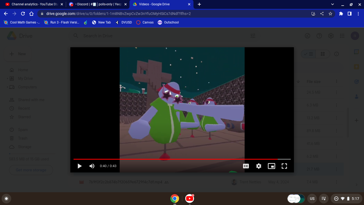Switch the video to miniplayer mode

click(x=272, y=166)
